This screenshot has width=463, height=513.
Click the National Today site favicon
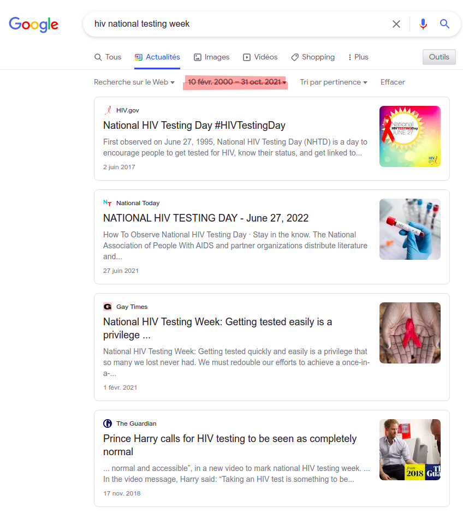coord(108,203)
